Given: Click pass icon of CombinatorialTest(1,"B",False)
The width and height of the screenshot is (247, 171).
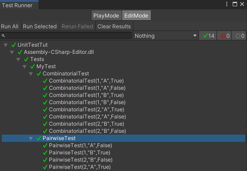Looking at the screenshot, I should point(45,102).
